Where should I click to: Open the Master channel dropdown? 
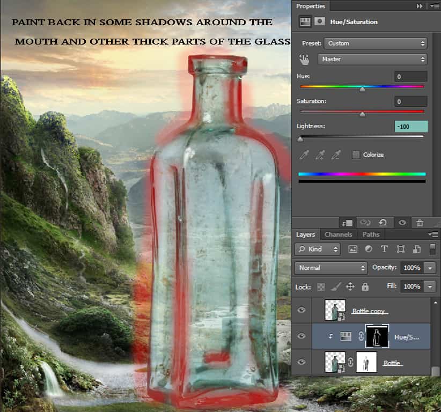(372, 60)
